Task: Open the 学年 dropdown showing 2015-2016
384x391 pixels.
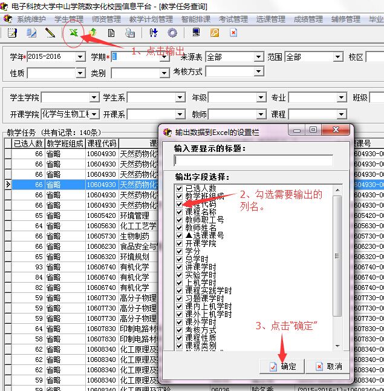Action: [80, 57]
